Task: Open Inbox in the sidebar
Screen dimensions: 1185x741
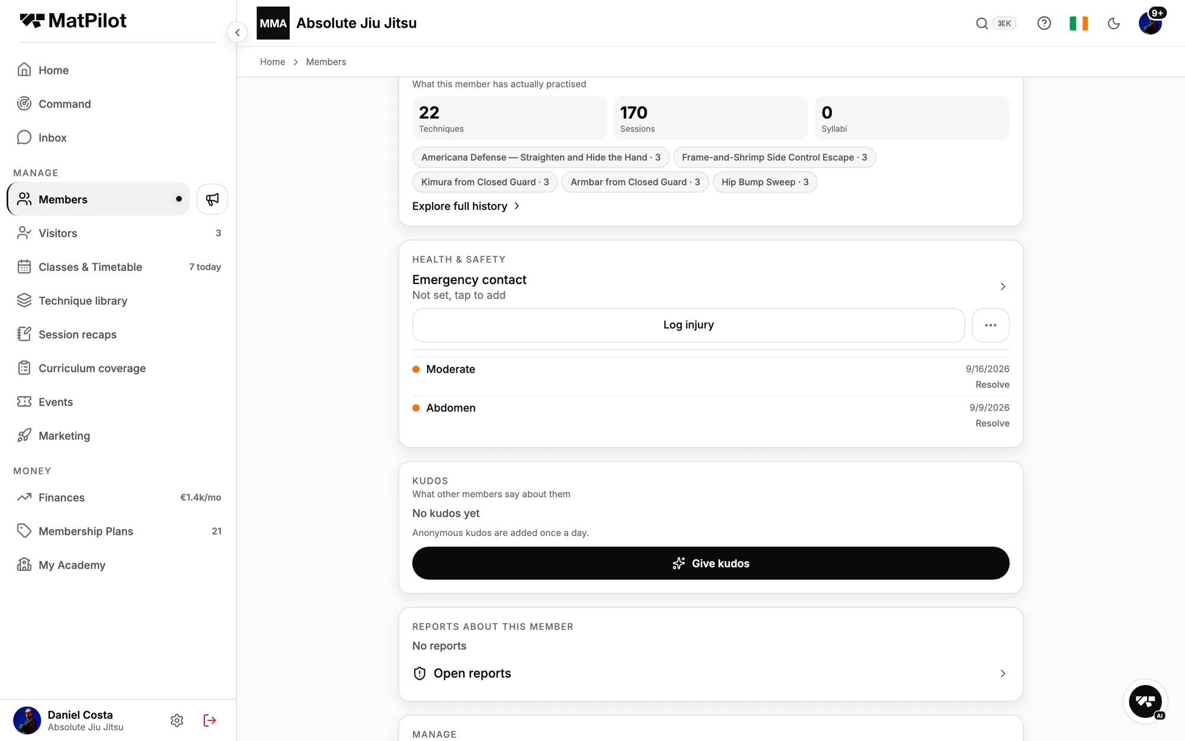Action: pyautogui.click(x=118, y=138)
